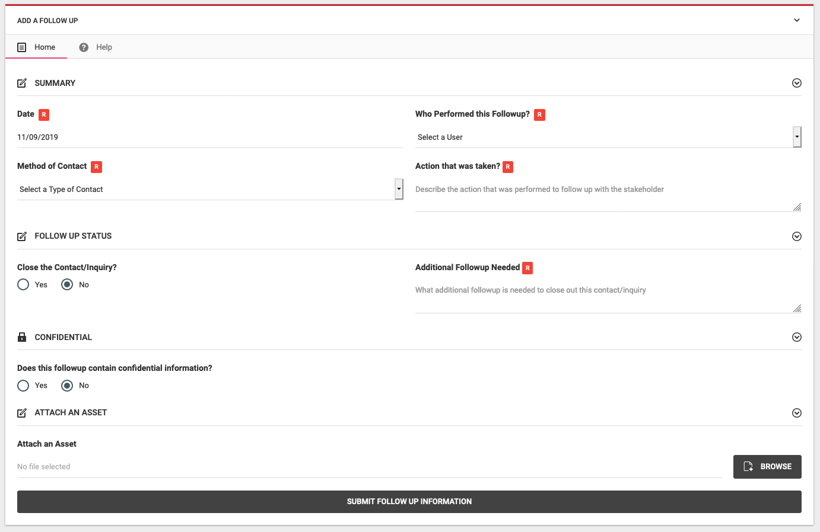The image size is (820, 532).
Task: Click the Attach an Asset edit icon
Action: click(x=22, y=413)
